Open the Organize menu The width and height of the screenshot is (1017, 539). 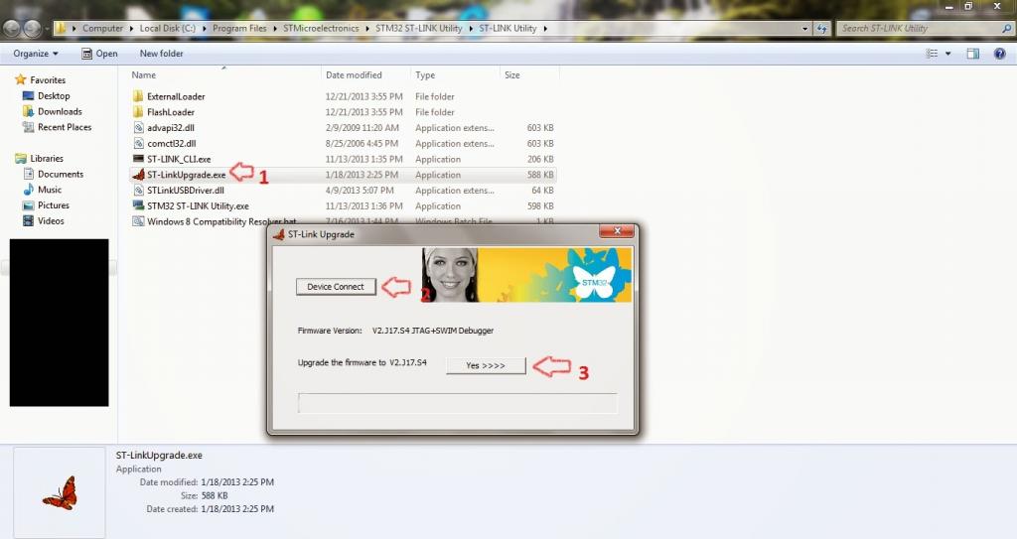pyautogui.click(x=36, y=54)
